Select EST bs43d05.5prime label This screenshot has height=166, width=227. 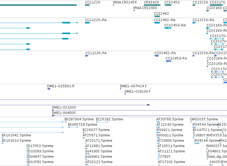pos(99,151)
